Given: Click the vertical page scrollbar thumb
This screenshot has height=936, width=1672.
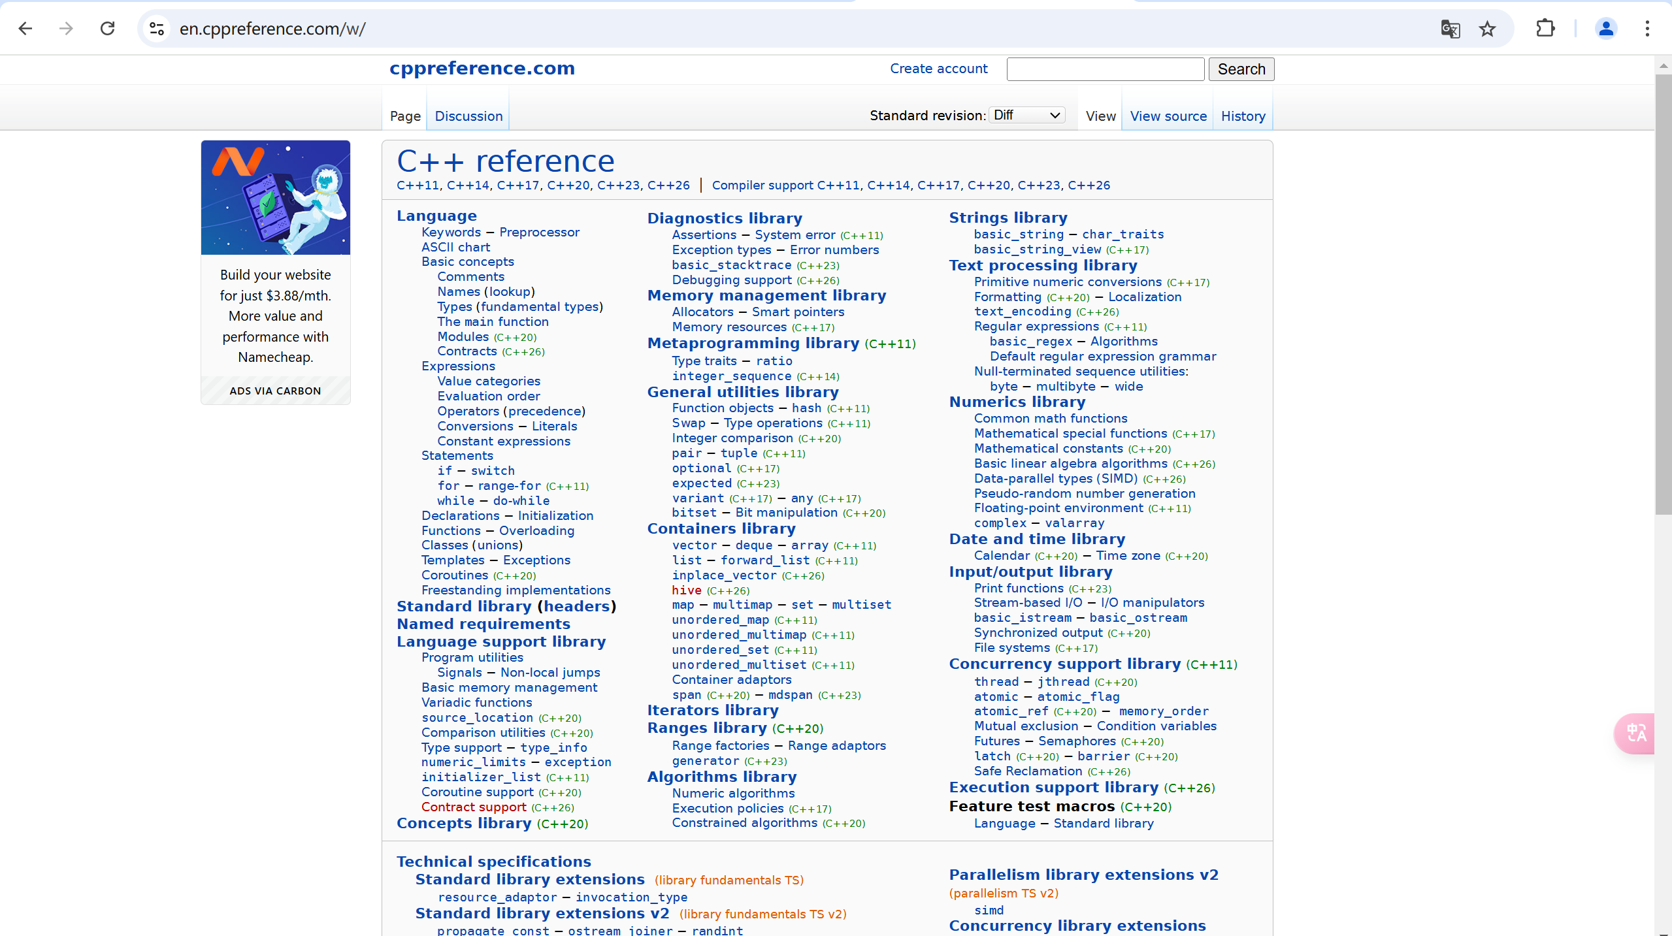Looking at the screenshot, I should pyautogui.click(x=1663, y=294).
